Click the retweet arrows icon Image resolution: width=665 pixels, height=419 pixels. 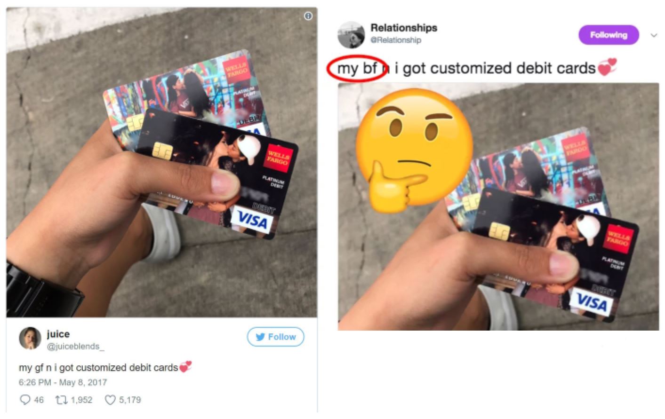pyautogui.click(x=62, y=400)
